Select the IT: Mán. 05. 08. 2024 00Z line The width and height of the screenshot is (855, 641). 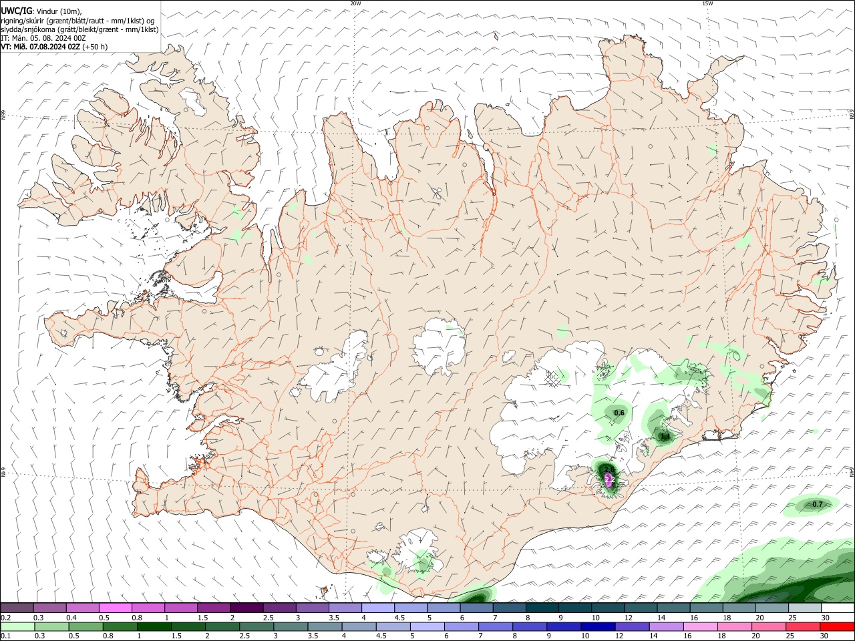pyautogui.click(x=43, y=38)
